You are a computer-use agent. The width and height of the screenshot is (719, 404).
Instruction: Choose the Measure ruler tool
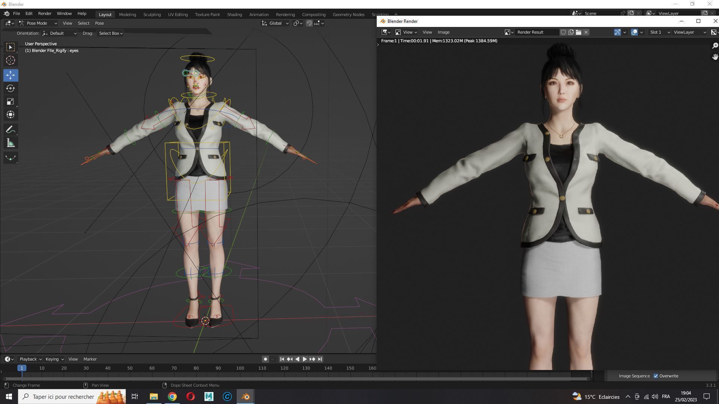(10, 143)
